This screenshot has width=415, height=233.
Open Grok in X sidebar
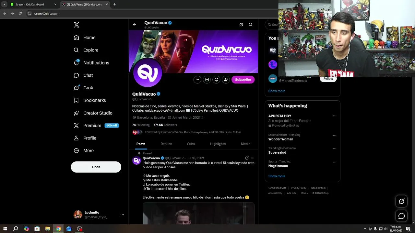(x=83, y=88)
